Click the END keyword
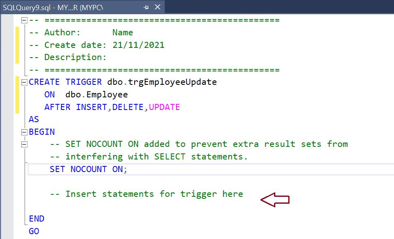The width and height of the screenshot is (394, 239). pyautogui.click(x=37, y=219)
